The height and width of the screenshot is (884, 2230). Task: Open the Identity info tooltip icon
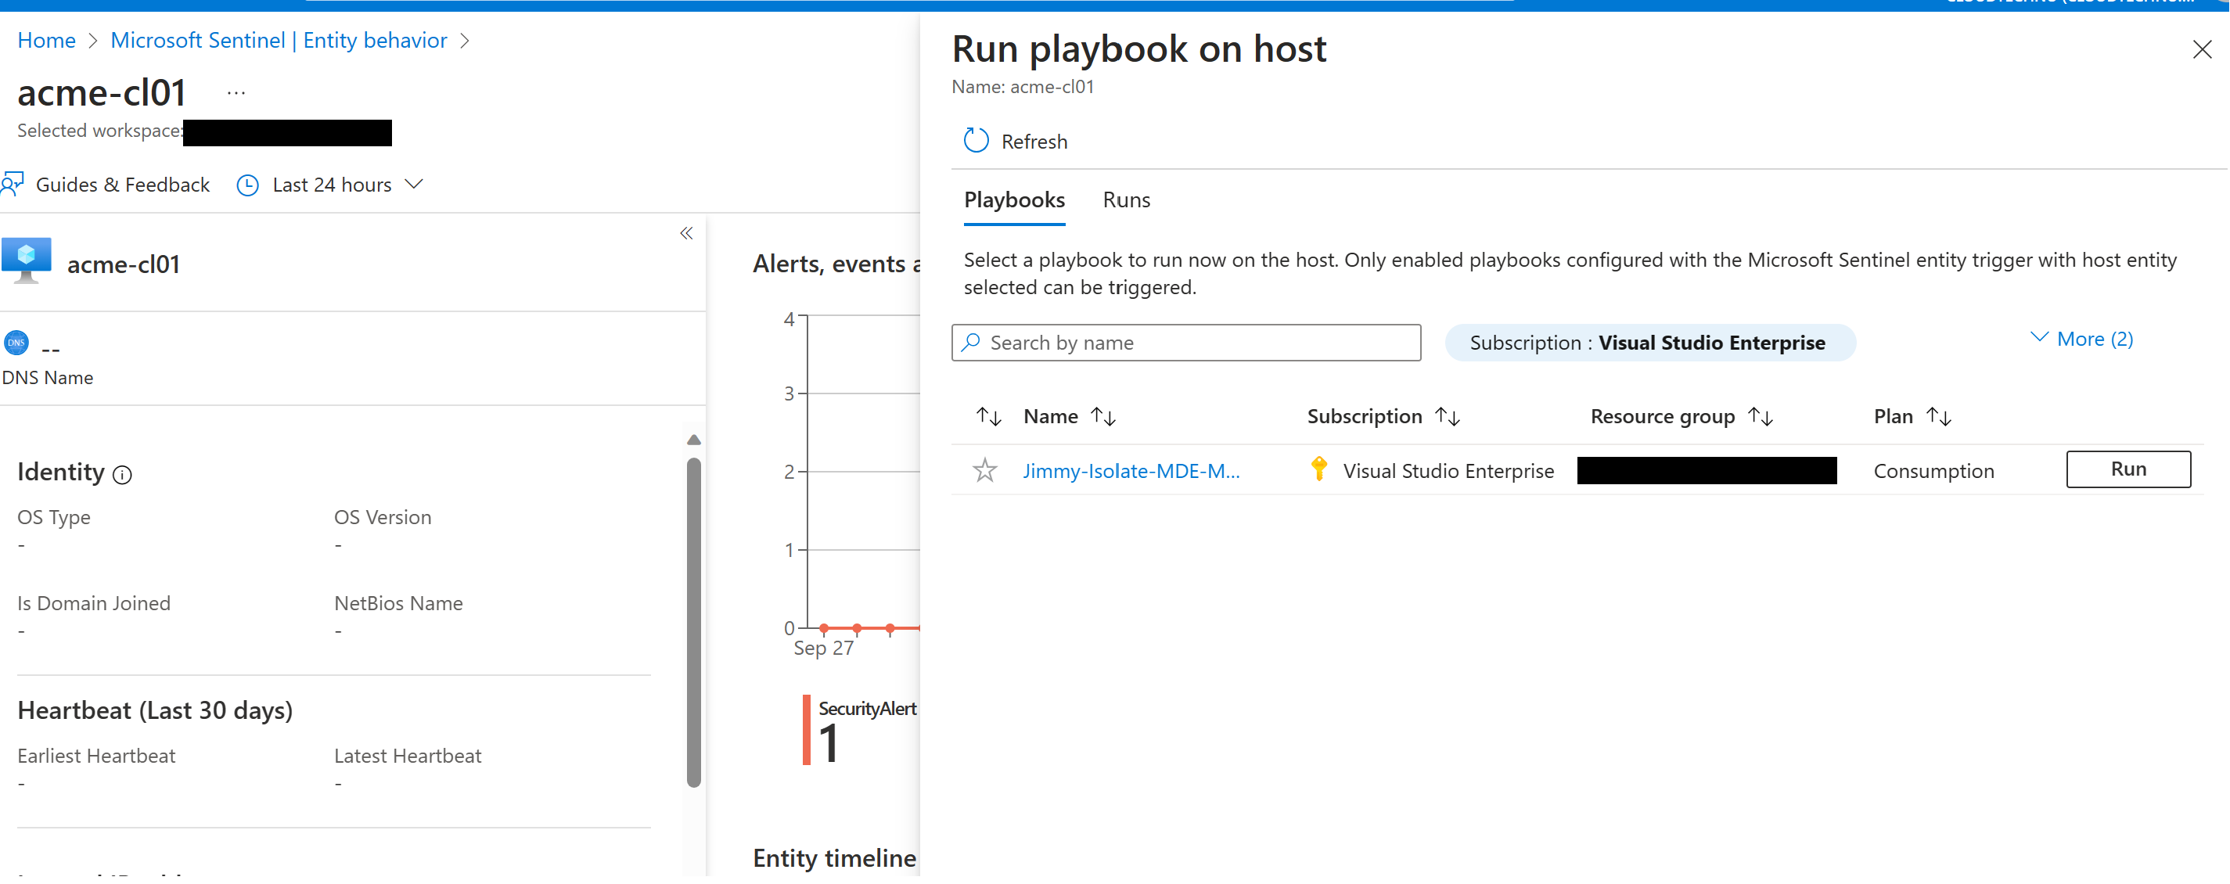pos(124,476)
